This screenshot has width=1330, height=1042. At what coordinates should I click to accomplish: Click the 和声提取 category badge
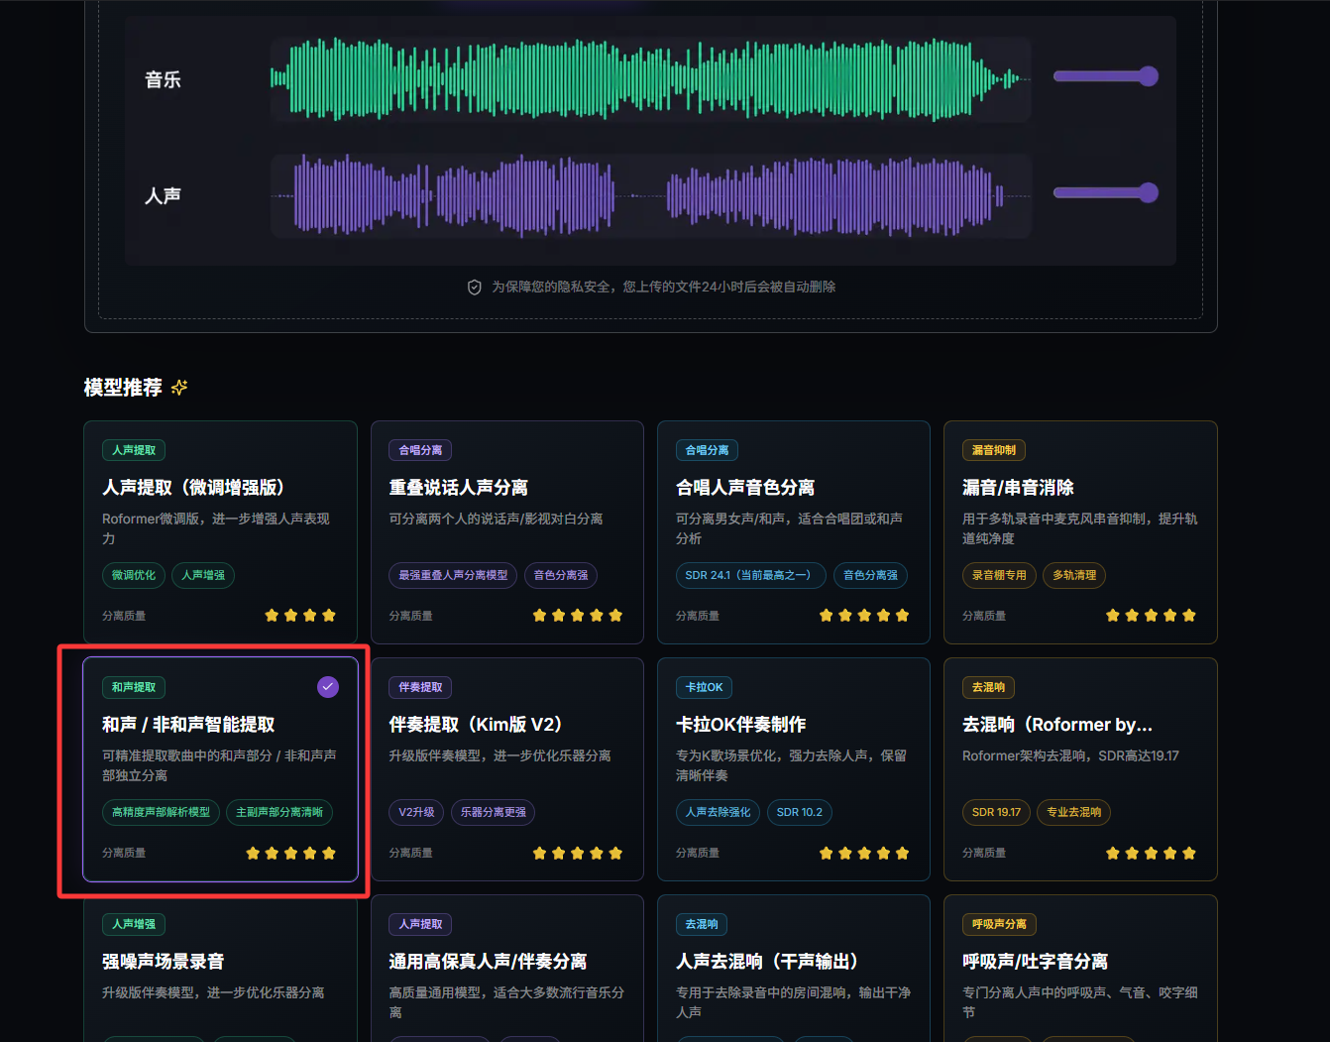pyautogui.click(x=134, y=687)
